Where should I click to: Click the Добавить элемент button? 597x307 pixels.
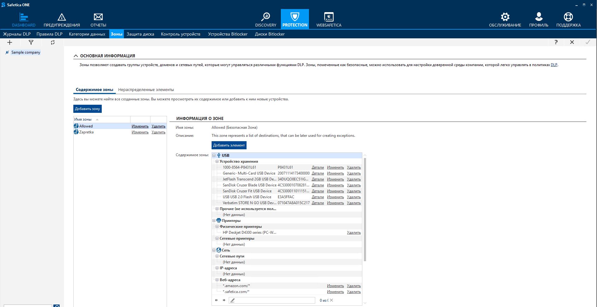pos(229,145)
